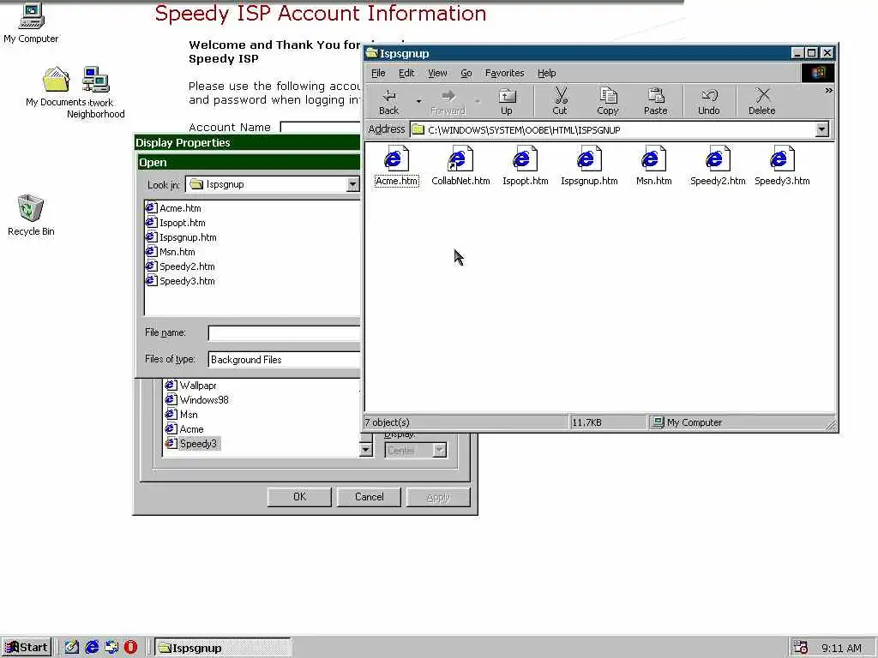Screen dimensions: 878x658
Task: Select the Ispopt.htm icon in the Ispsgnup window
Action: (x=526, y=166)
